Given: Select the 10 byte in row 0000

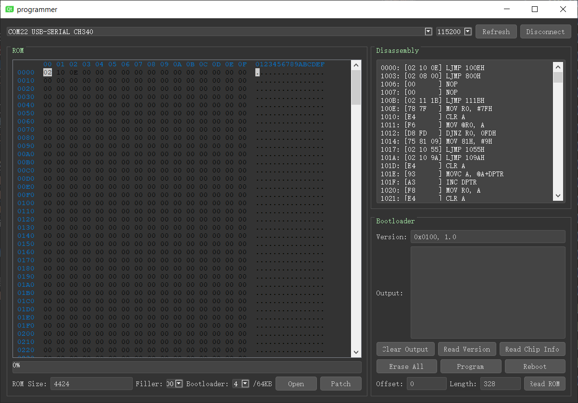Looking at the screenshot, I should [x=60, y=73].
